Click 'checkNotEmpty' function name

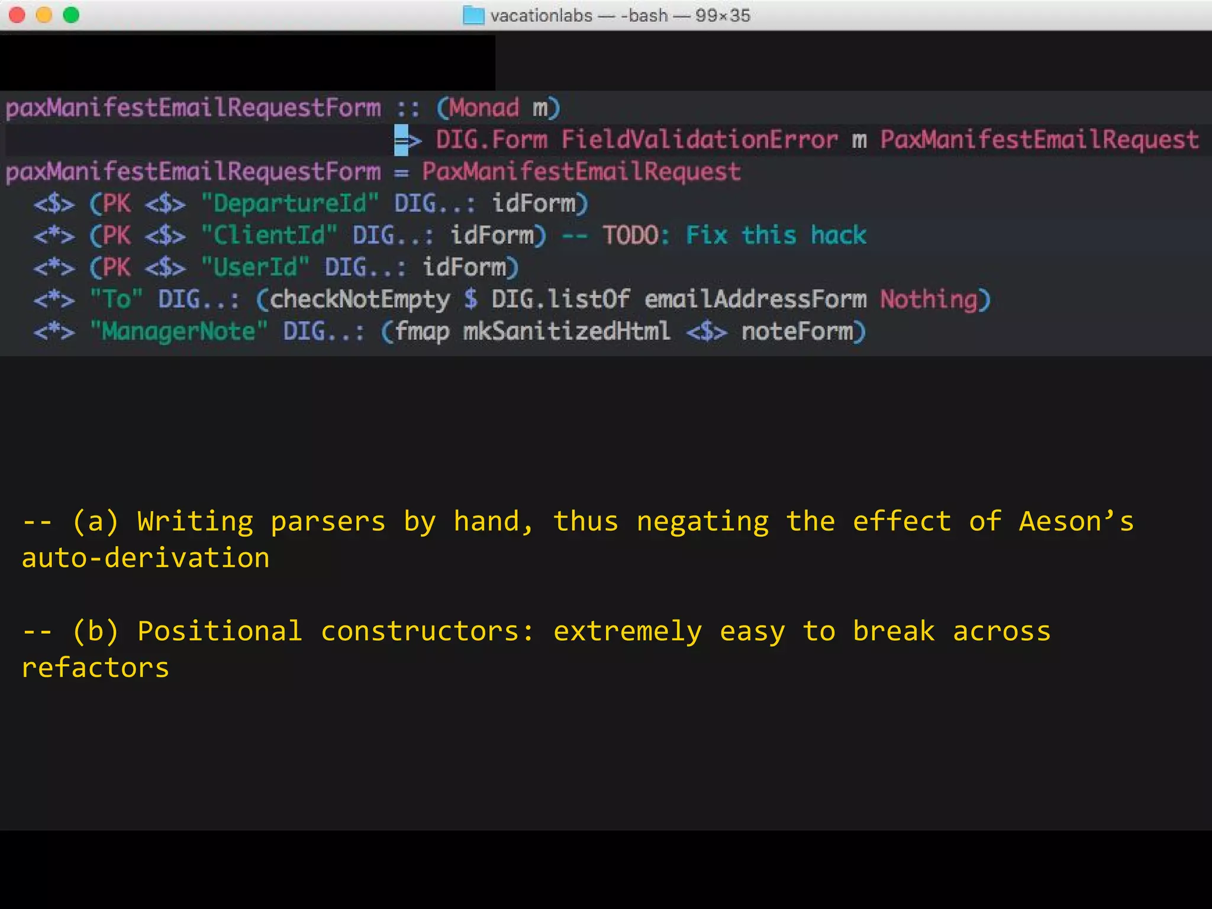[x=360, y=299]
